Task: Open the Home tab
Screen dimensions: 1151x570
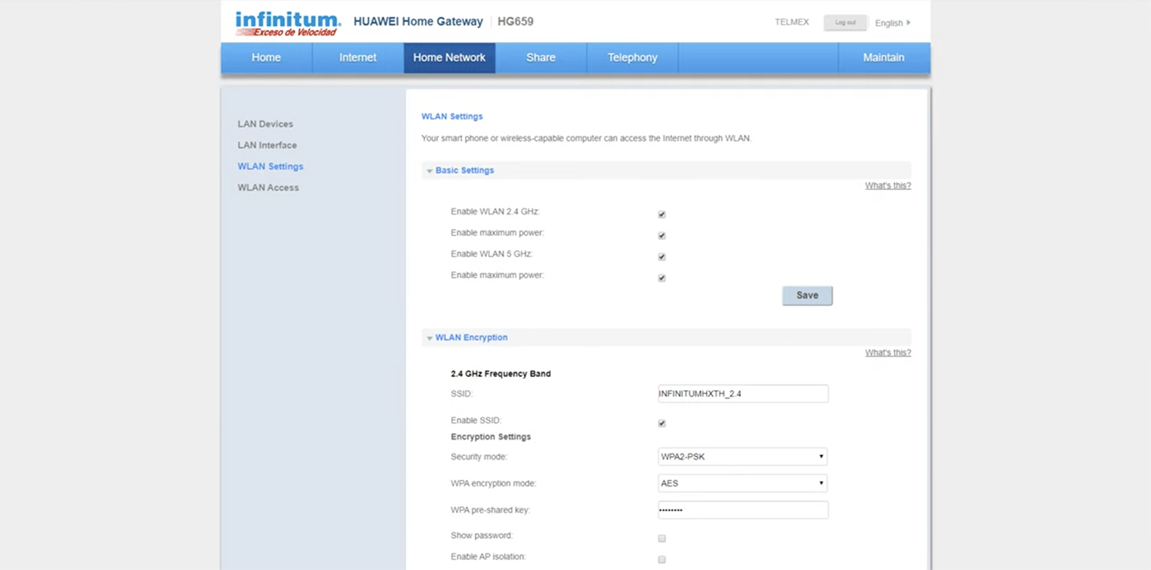Action: (266, 57)
